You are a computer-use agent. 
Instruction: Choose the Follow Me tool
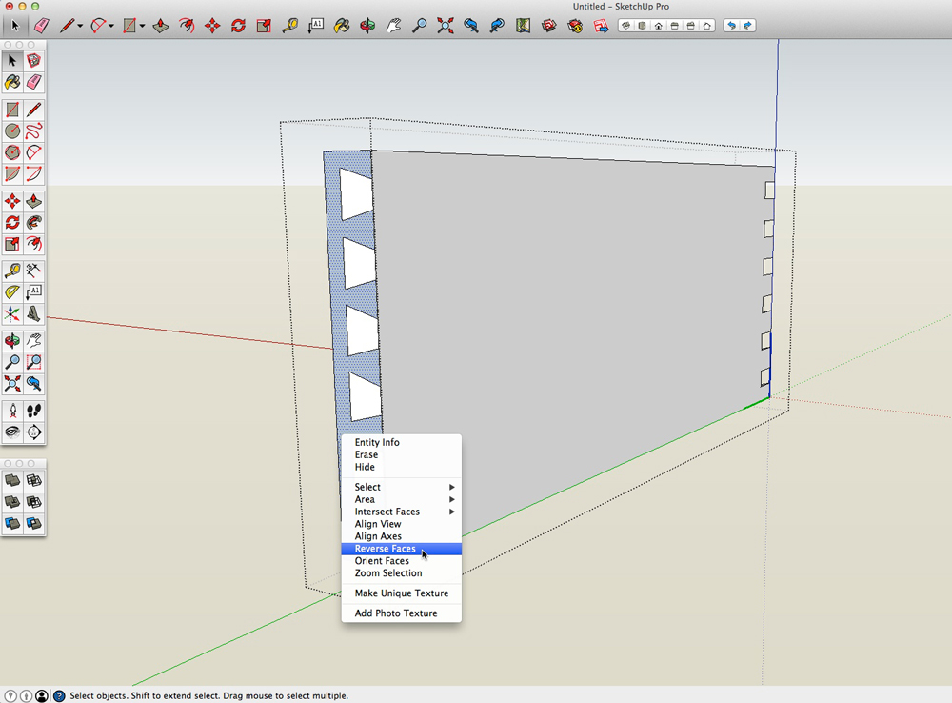[x=34, y=223]
